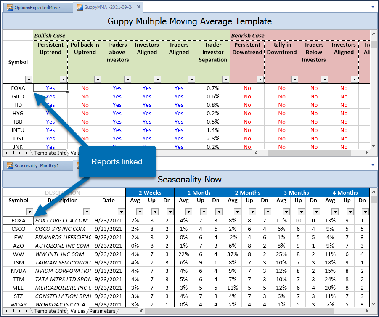Go to previous sheet in Guppy report
Image resolution: width=379 pixels, height=317 pixels.
(13, 153)
